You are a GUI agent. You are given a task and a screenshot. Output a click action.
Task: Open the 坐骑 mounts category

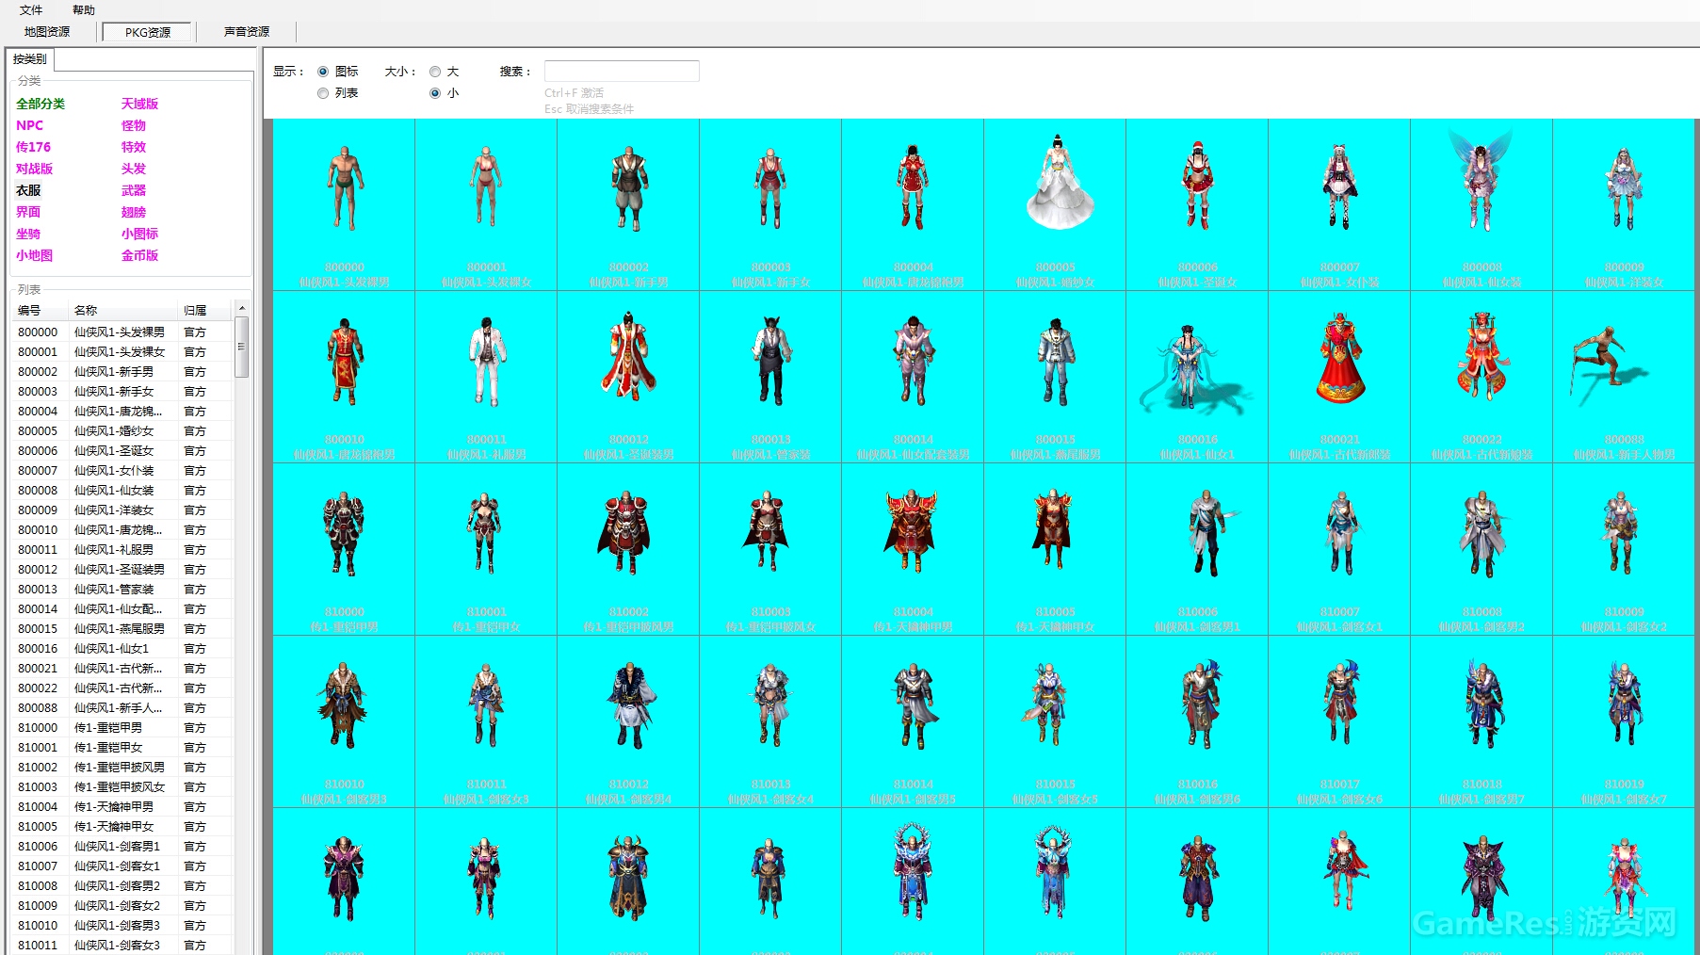click(x=28, y=234)
